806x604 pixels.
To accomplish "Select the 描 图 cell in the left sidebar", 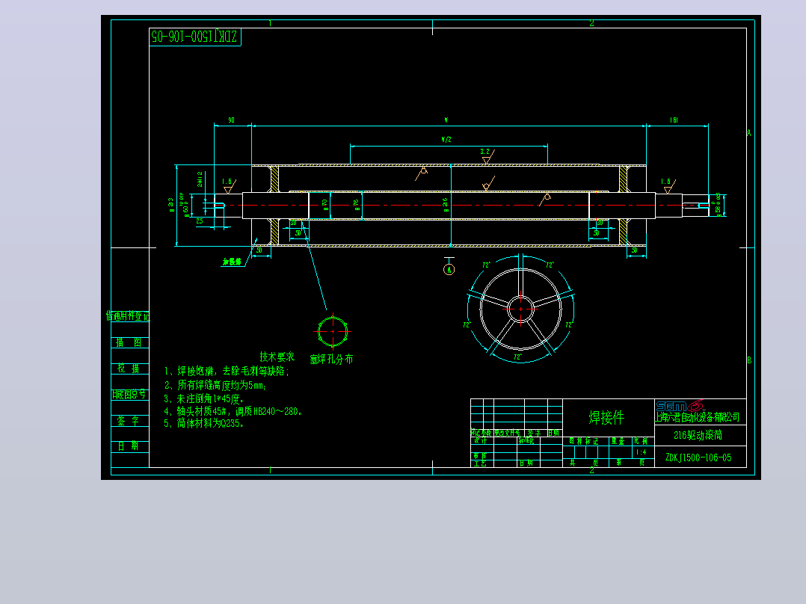I will tap(130, 342).
